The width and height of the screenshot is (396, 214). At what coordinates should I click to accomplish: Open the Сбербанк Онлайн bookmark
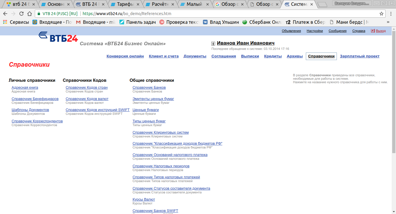tap(262, 22)
